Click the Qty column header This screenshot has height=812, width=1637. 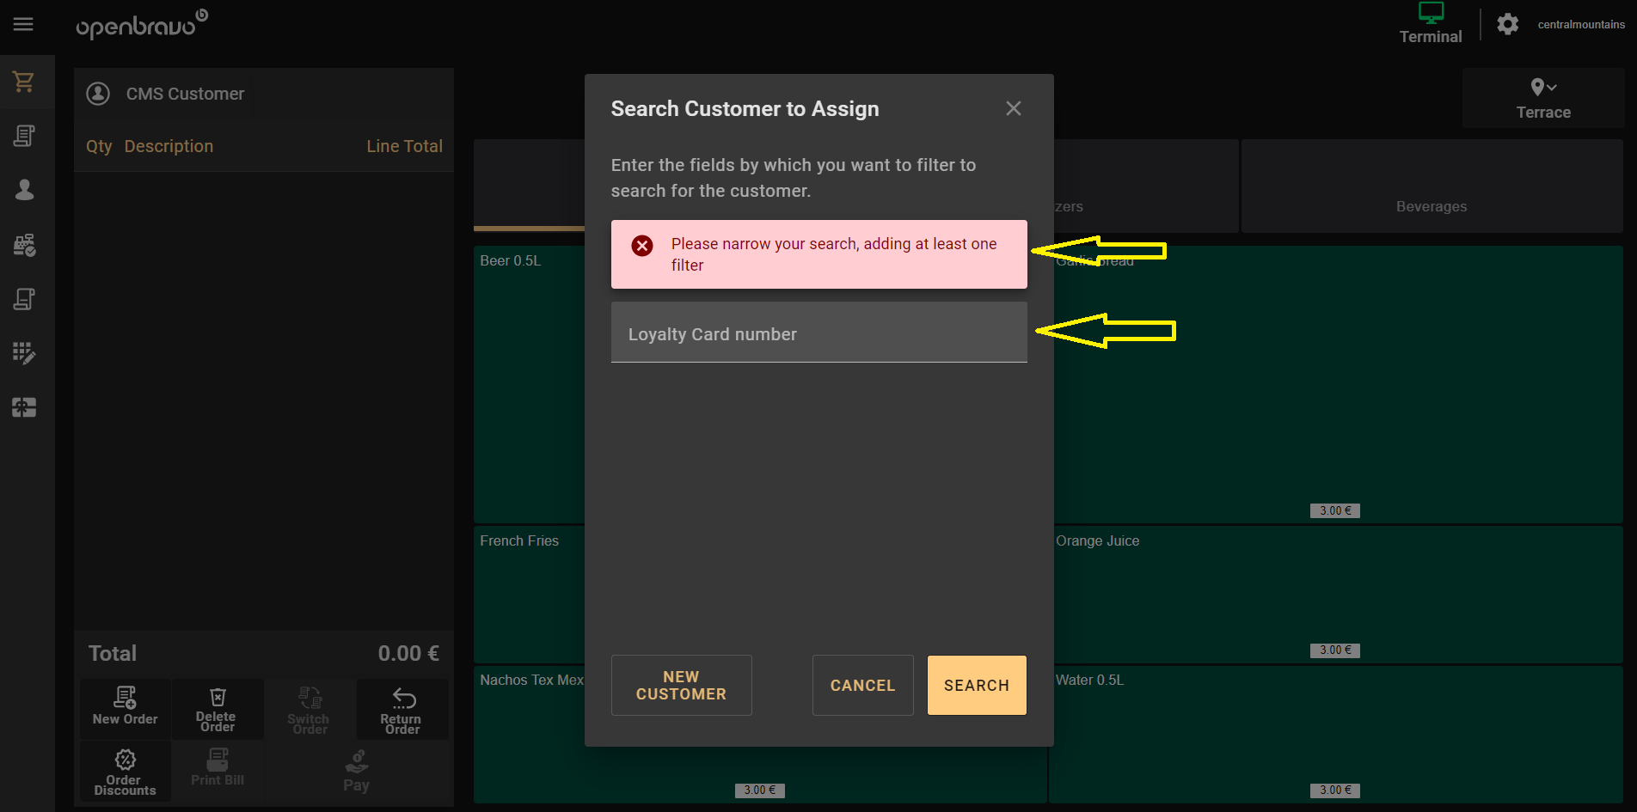99,147
